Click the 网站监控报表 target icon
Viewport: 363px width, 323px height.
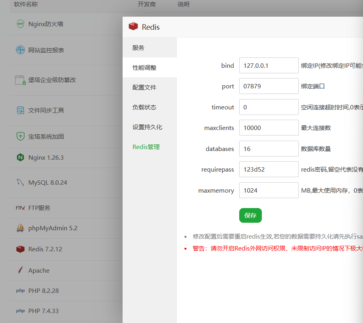tap(20, 50)
